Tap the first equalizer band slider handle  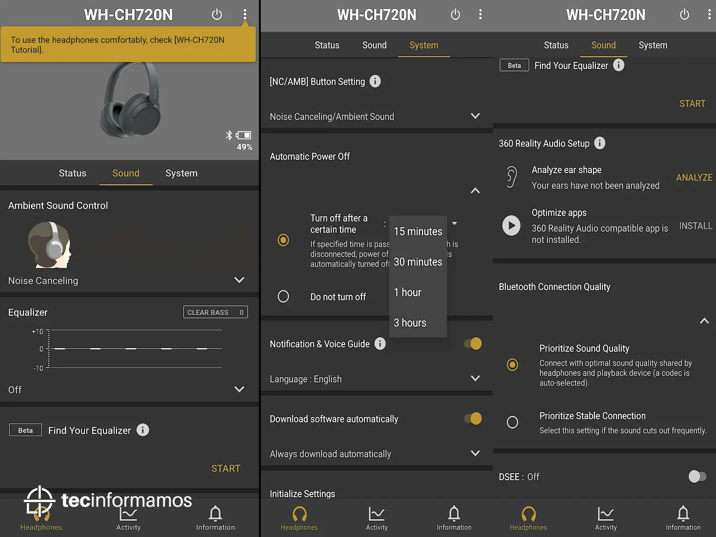tap(60, 349)
